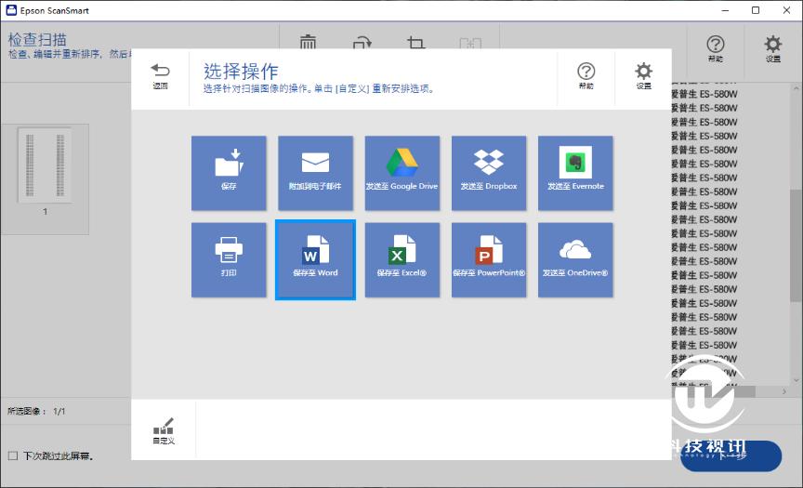Open the Customize (自定义) option
Image resolution: width=803 pixels, height=488 pixels.
(x=164, y=430)
